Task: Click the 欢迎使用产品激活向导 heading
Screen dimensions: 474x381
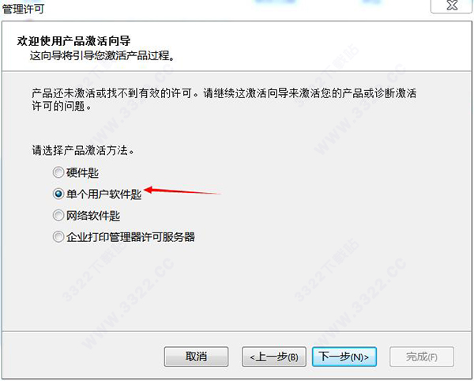Action: (73, 41)
